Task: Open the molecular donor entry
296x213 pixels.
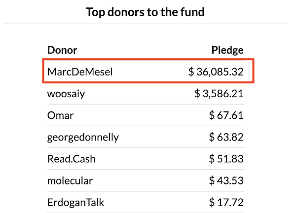Action: (70, 181)
